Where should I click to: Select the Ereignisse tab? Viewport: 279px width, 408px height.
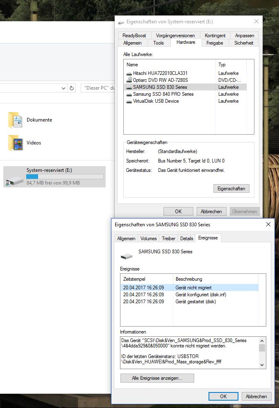point(208,238)
